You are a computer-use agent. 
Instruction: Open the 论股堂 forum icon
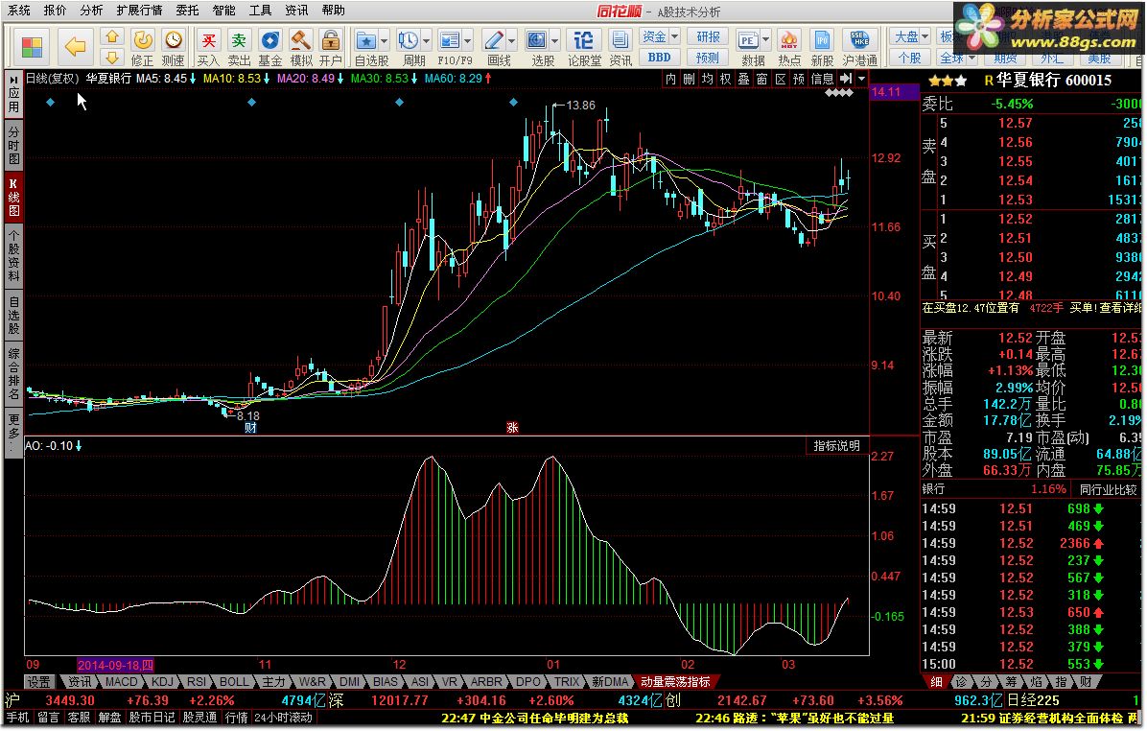(x=584, y=40)
